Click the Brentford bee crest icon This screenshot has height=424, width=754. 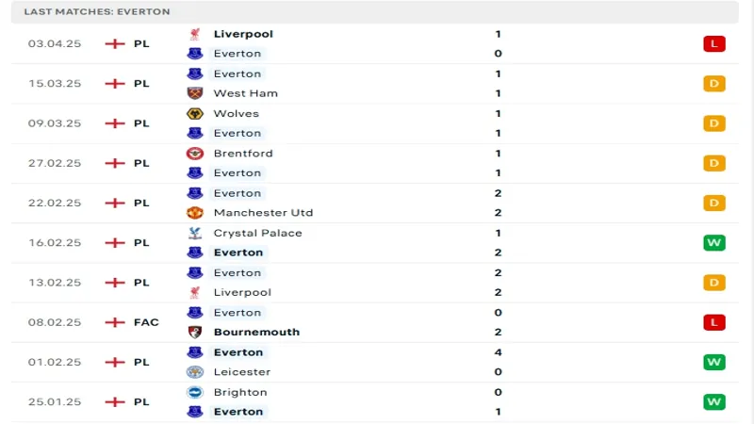click(x=195, y=154)
